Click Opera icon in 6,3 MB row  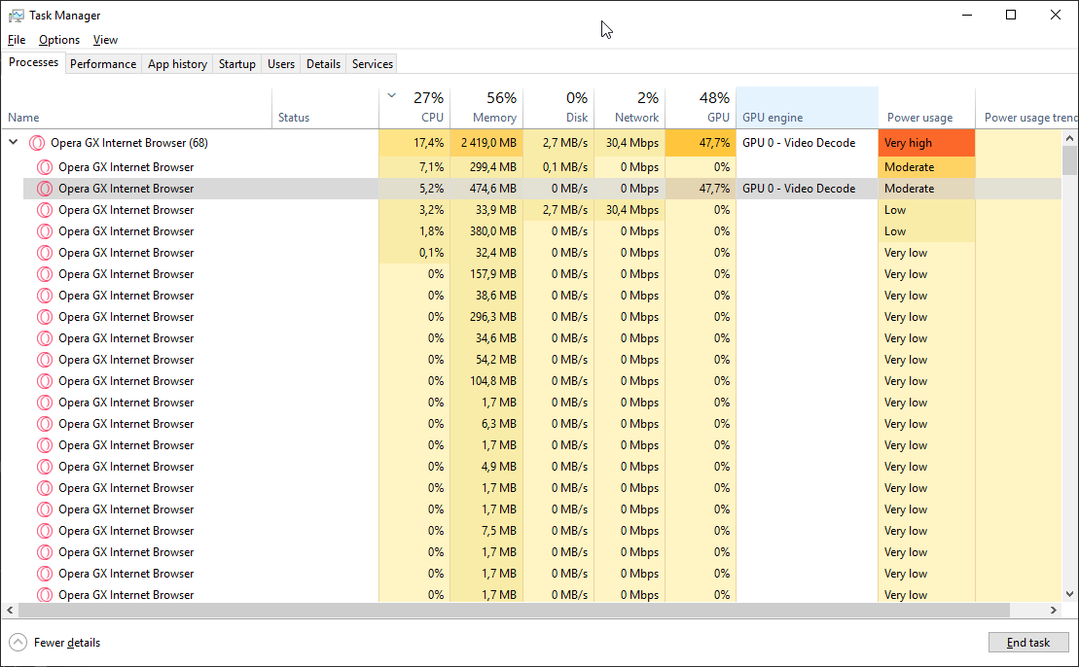point(45,424)
